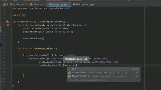This screenshot has width=161, height=90.
Task: Close the MainActivity.kt tab
Action: [x=69, y=4]
